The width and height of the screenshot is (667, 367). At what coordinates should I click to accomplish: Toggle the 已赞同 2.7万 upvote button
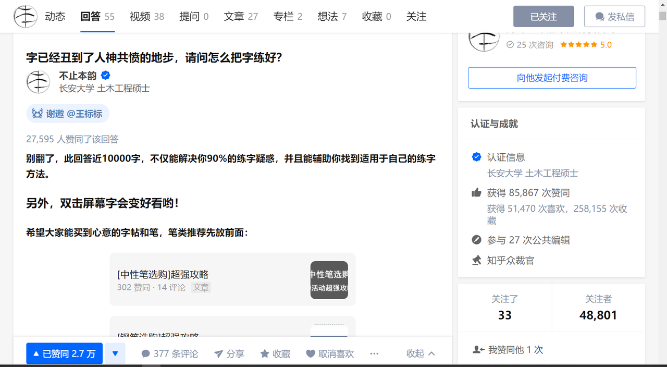click(x=64, y=353)
